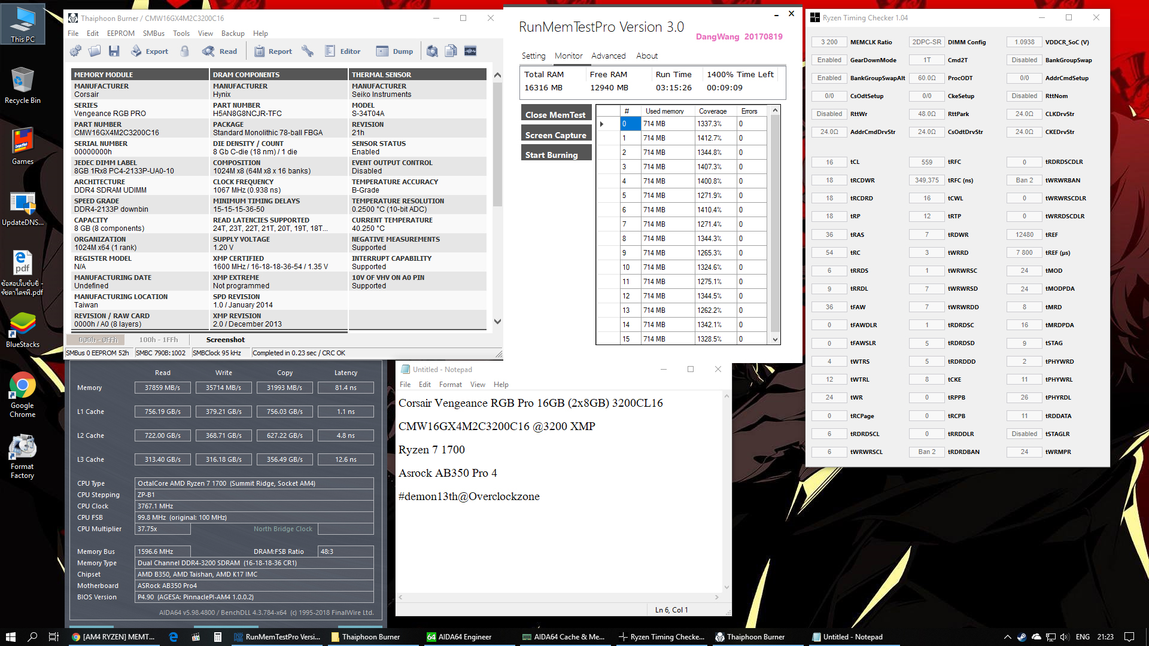Click the Microsoft Edge taskbar icon
Screen dimensions: 1149x646
click(174, 637)
